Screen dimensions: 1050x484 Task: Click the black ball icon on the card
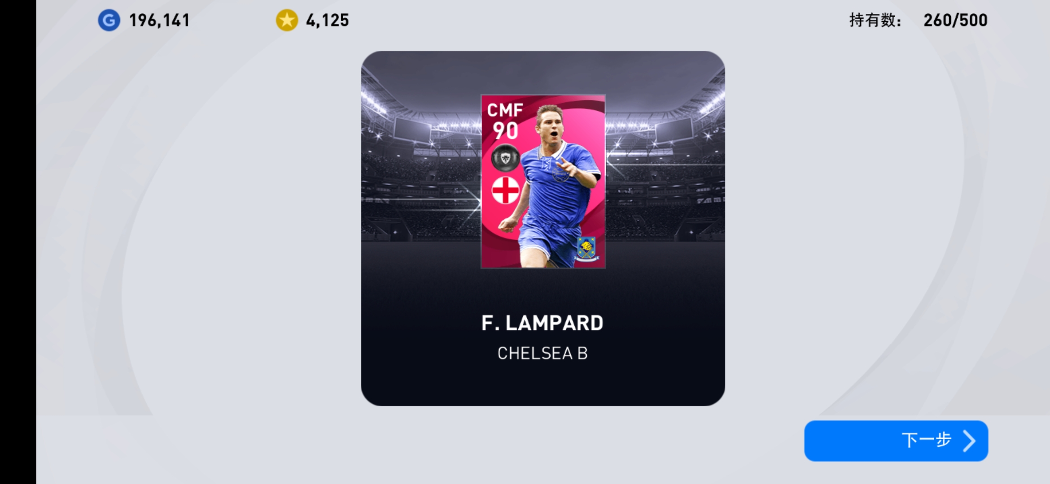pyautogui.click(x=506, y=158)
